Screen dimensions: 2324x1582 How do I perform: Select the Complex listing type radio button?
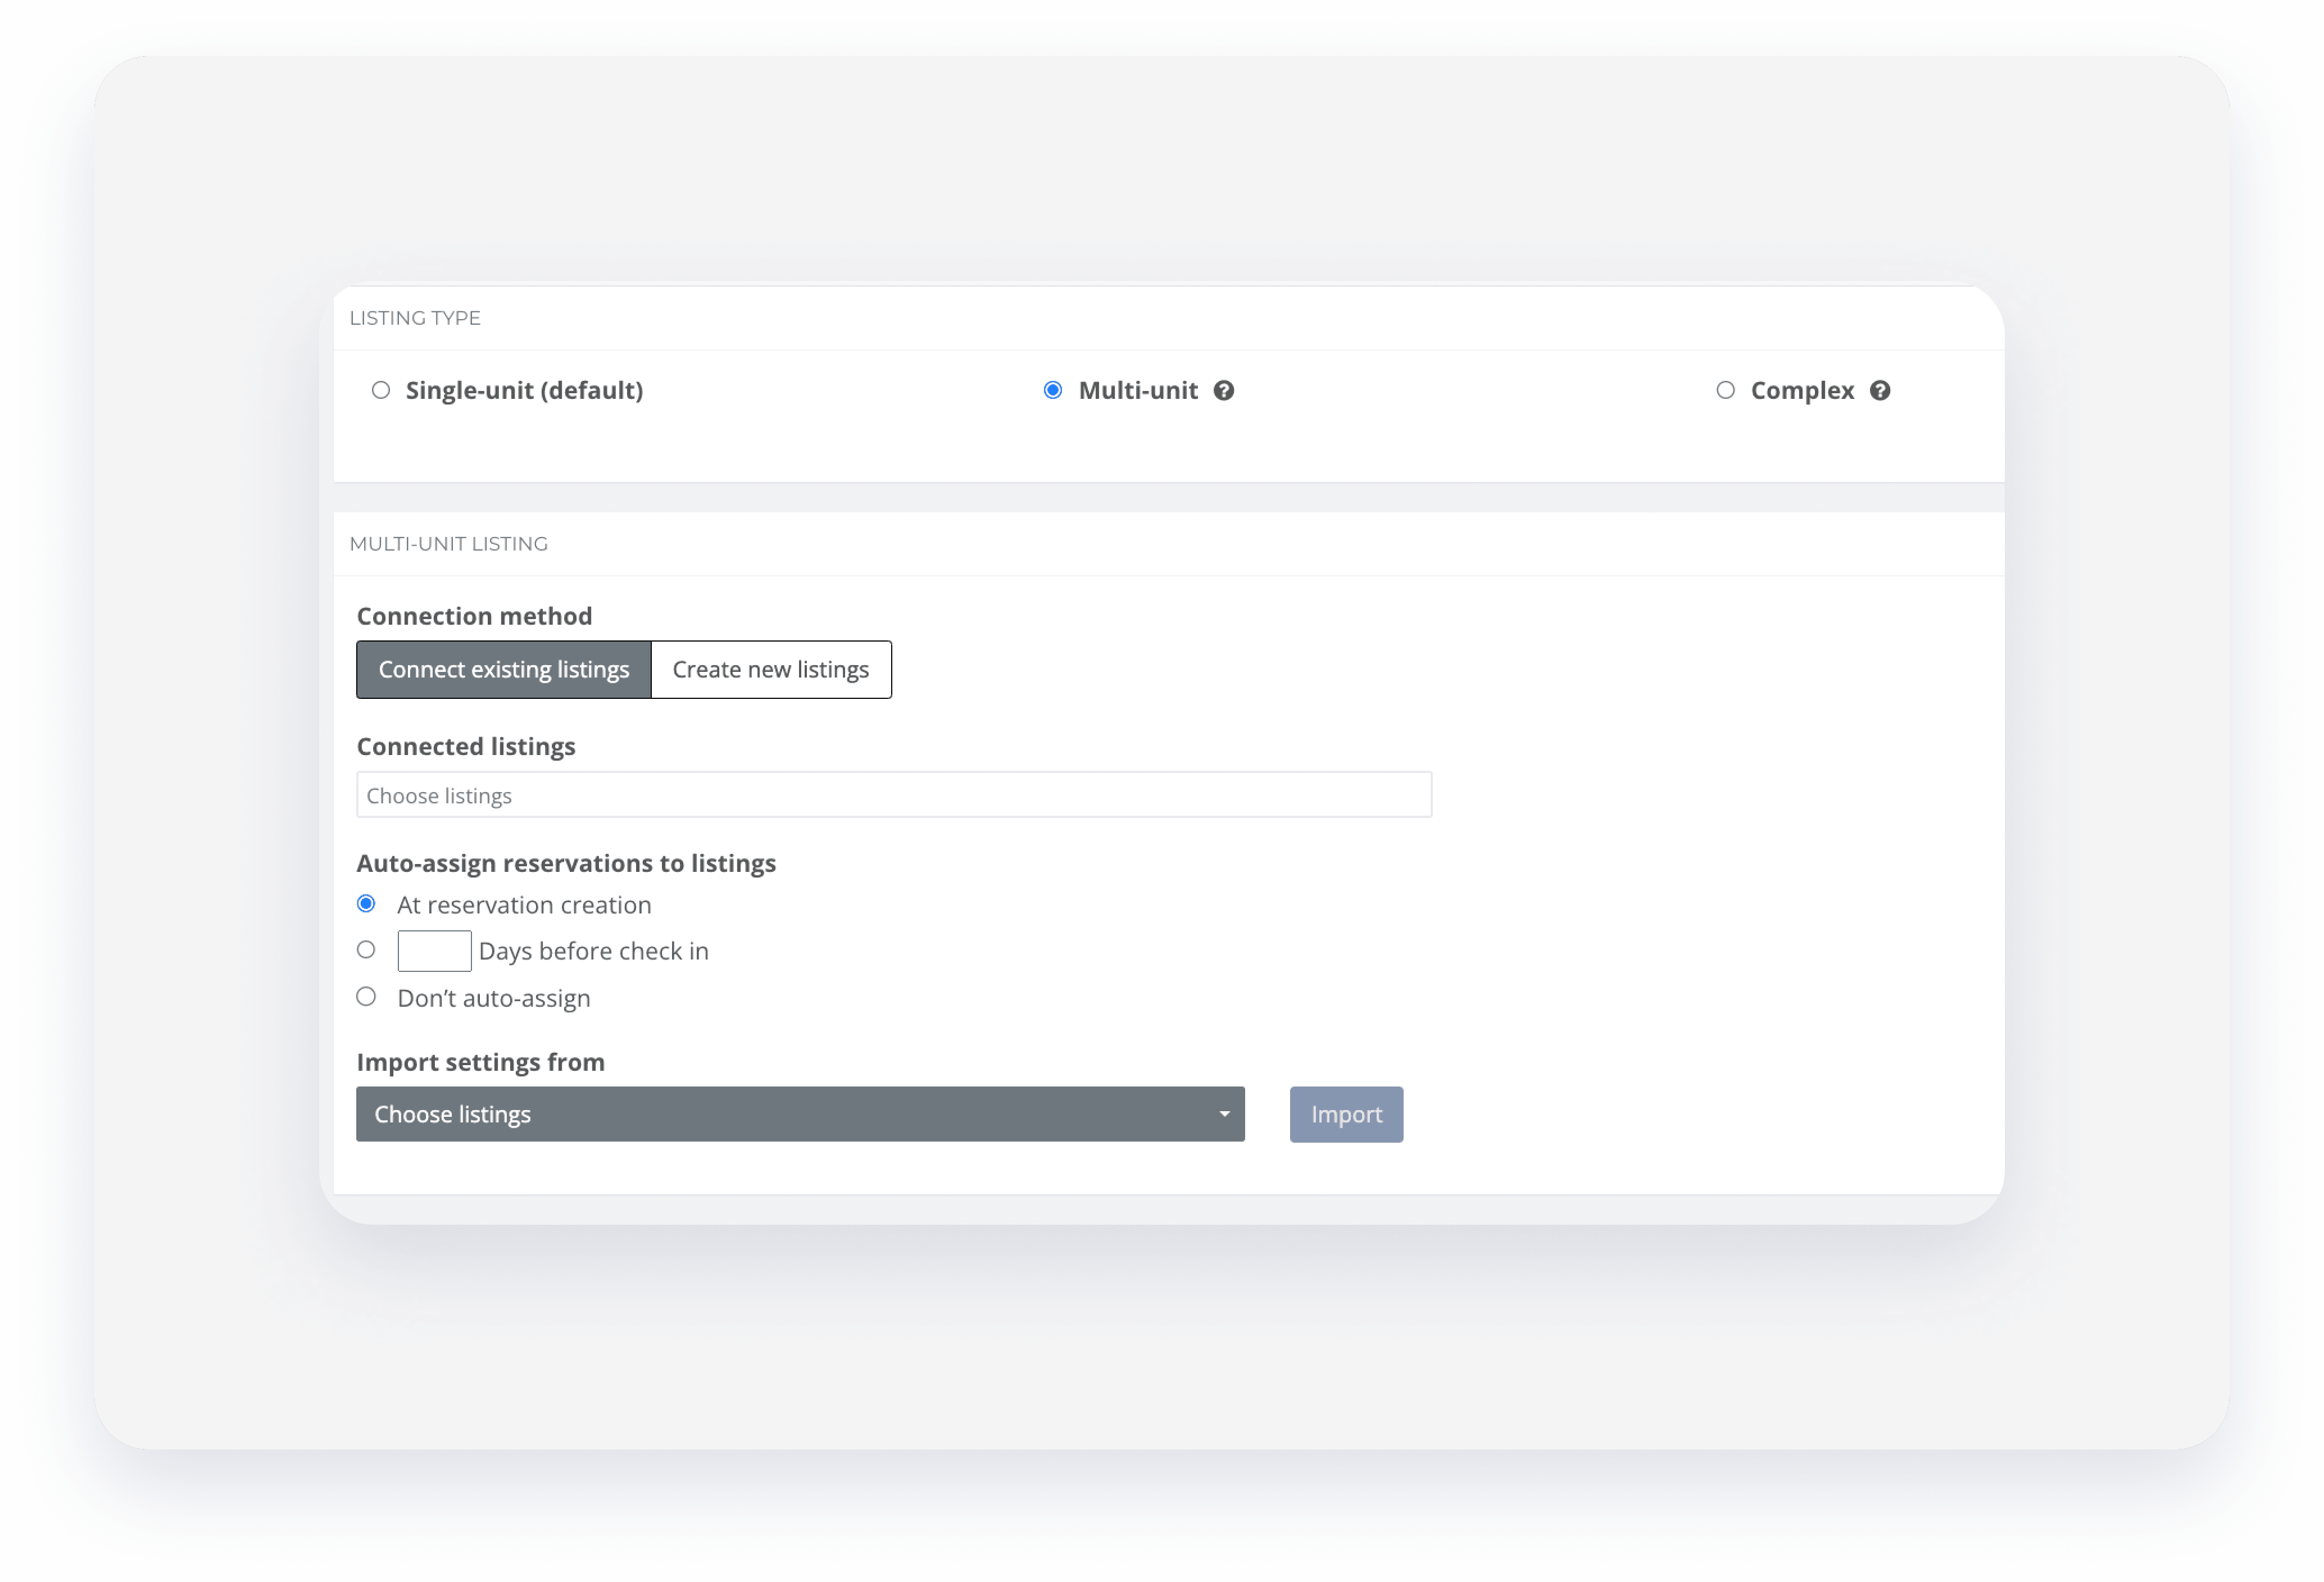point(1725,390)
